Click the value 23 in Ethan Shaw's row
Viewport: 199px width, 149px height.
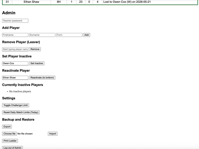point(81,2)
